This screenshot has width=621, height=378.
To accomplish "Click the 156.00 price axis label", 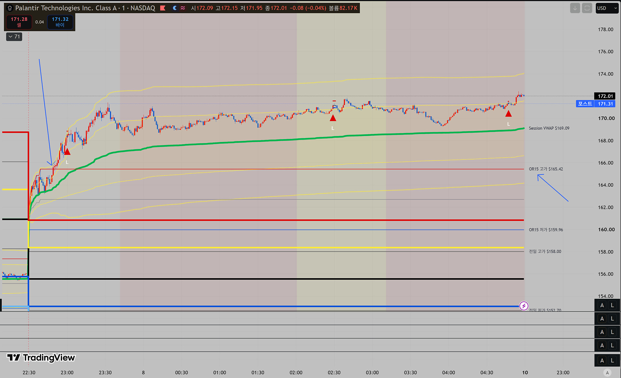I will point(605,274).
